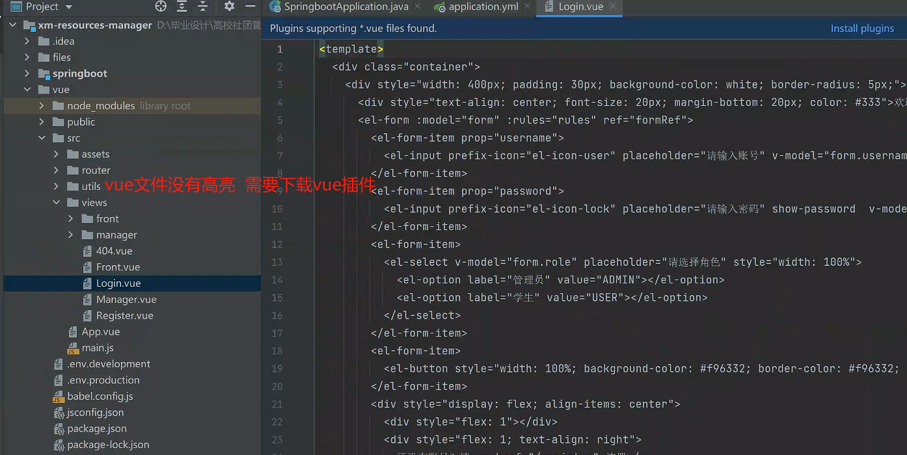
Task: Open Project panel settings gear
Action: pyautogui.click(x=229, y=6)
